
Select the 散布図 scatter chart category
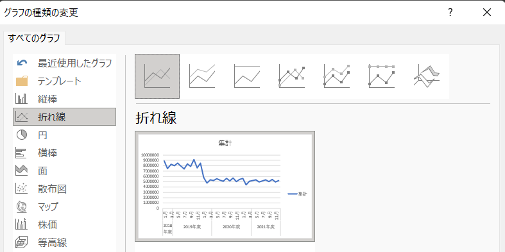click(x=64, y=189)
